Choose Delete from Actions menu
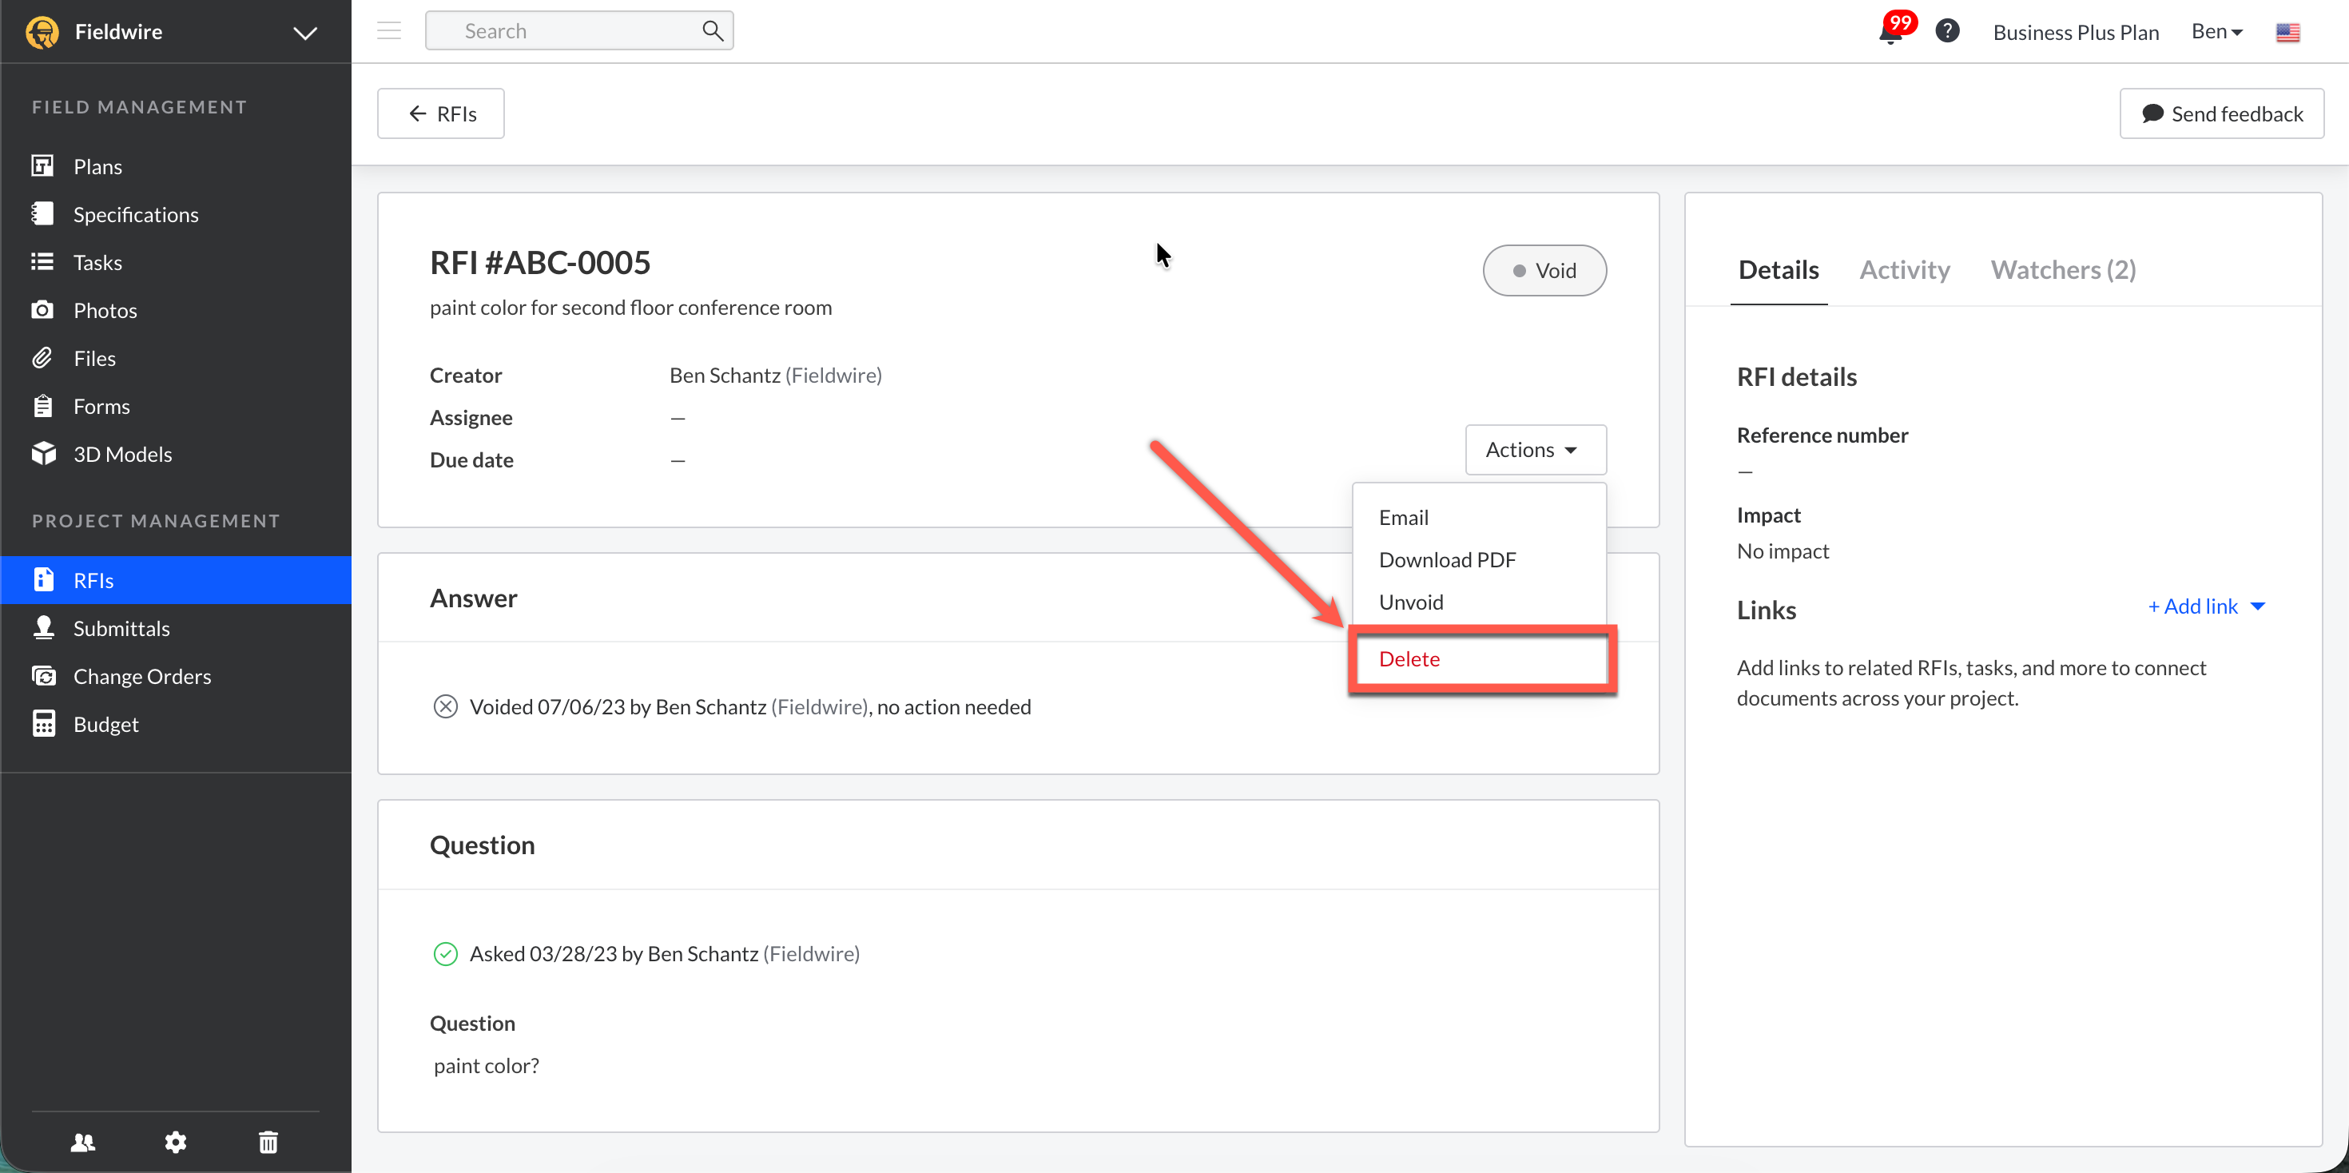The image size is (2349, 1173). (1409, 658)
